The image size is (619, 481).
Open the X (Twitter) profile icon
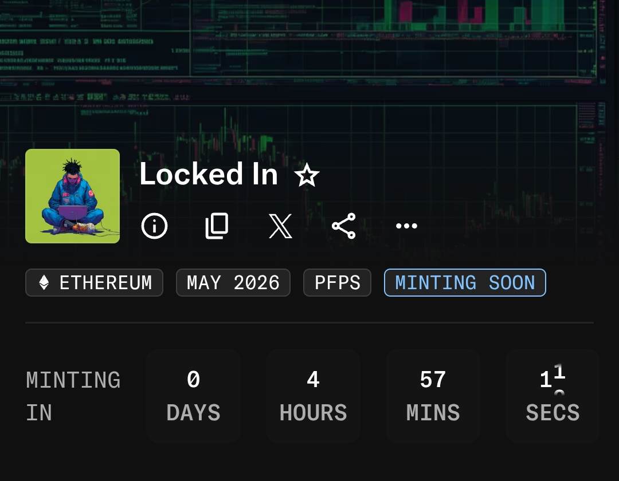[280, 226]
